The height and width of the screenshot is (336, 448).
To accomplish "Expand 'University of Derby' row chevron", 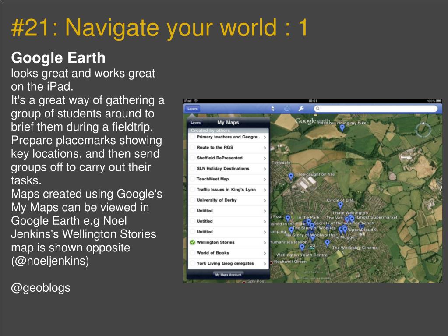I will click(265, 201).
